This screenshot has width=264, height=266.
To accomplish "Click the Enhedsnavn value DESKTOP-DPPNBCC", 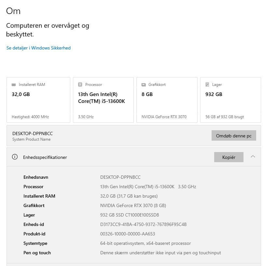I will 120,177.
